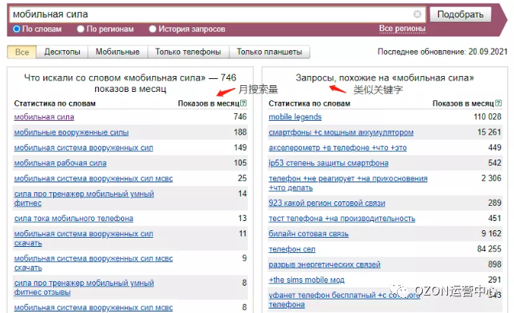Click the 15 261 impressions value
This screenshot has width=514, height=313.
click(489, 132)
